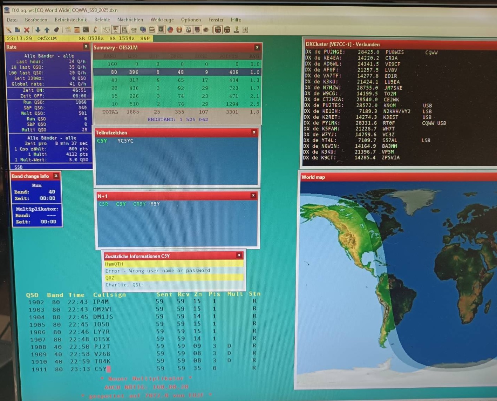497x401 pixels.
Task: Click the blue down arrow toolbar icon
Action: tap(38, 30)
